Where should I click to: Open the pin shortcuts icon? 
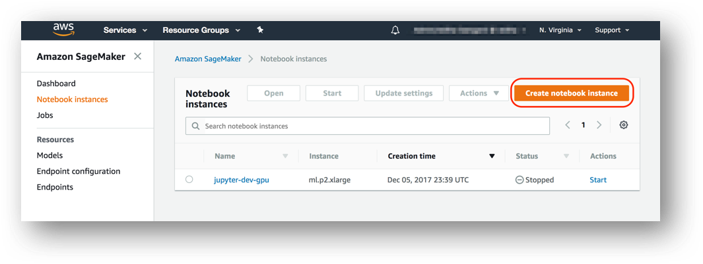[x=260, y=30]
